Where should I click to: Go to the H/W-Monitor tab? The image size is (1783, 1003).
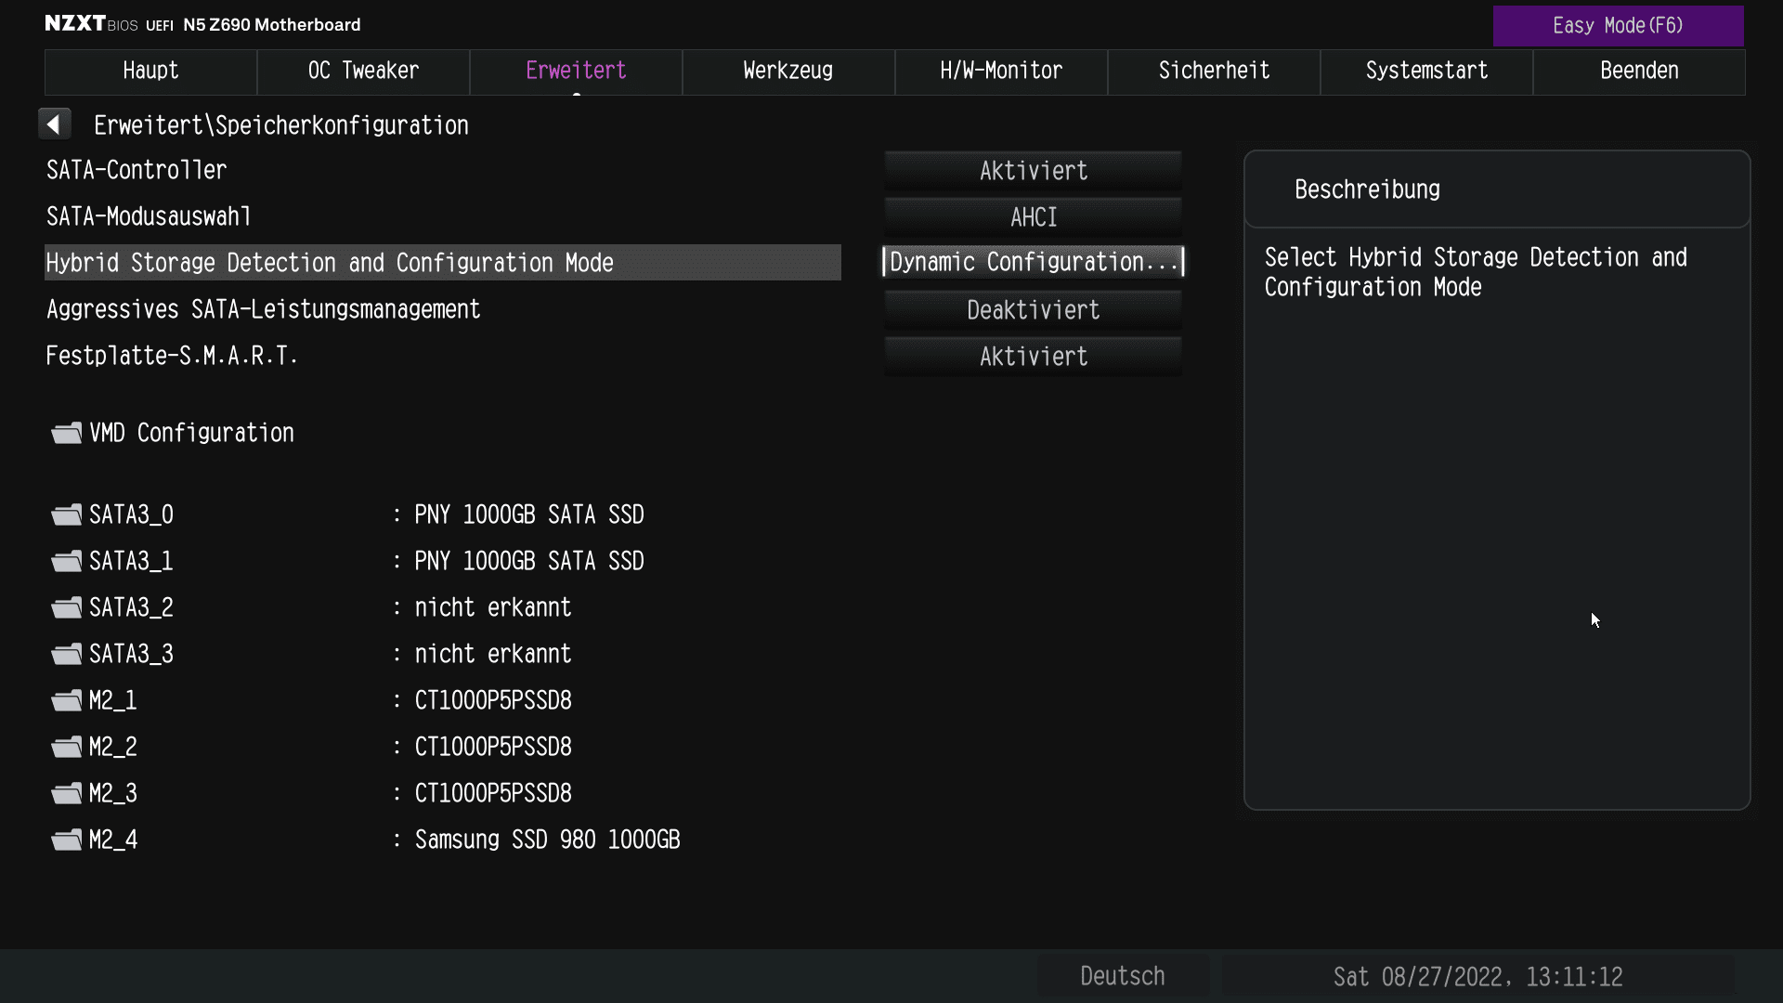(x=1001, y=72)
